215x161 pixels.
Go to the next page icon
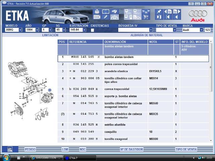click(x=177, y=11)
